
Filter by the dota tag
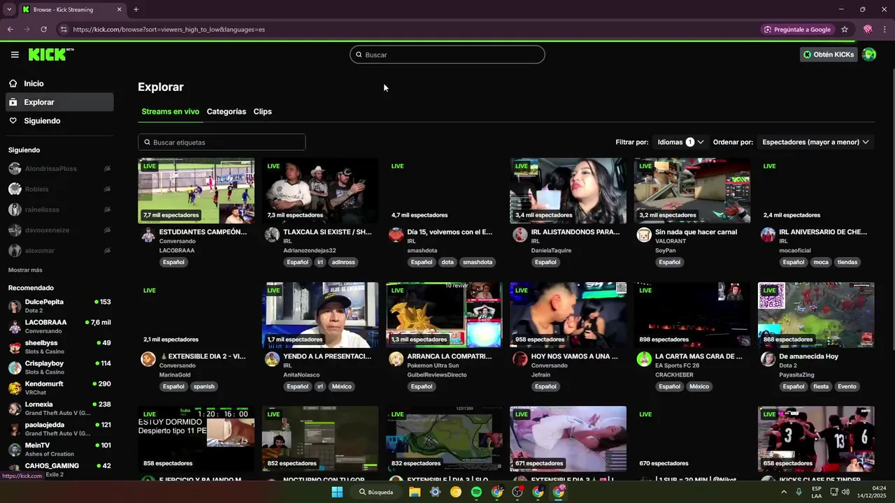coord(447,262)
